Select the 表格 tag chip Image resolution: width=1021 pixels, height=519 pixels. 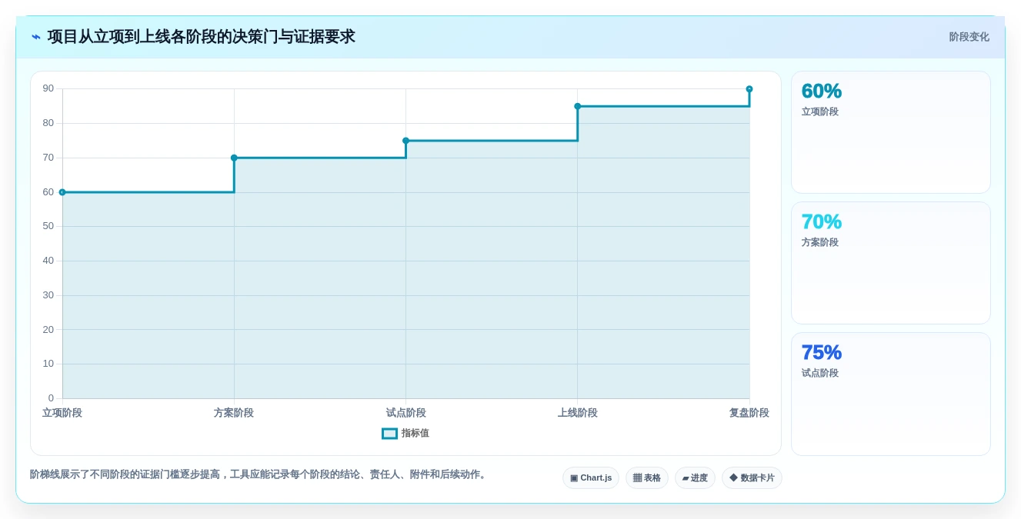647,478
